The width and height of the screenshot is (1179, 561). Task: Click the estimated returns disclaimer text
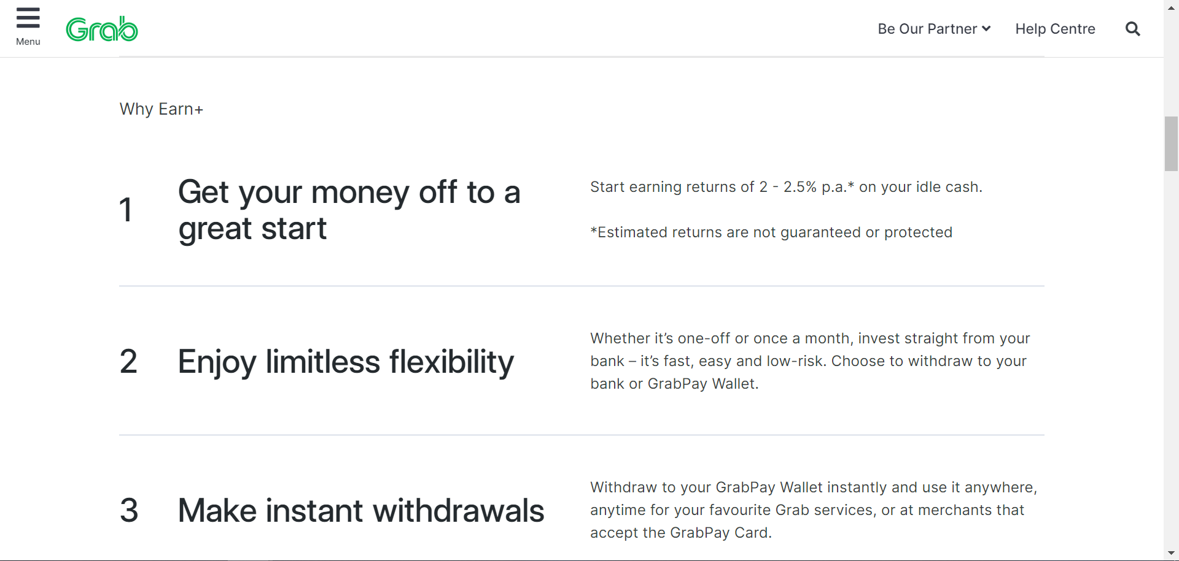(771, 232)
